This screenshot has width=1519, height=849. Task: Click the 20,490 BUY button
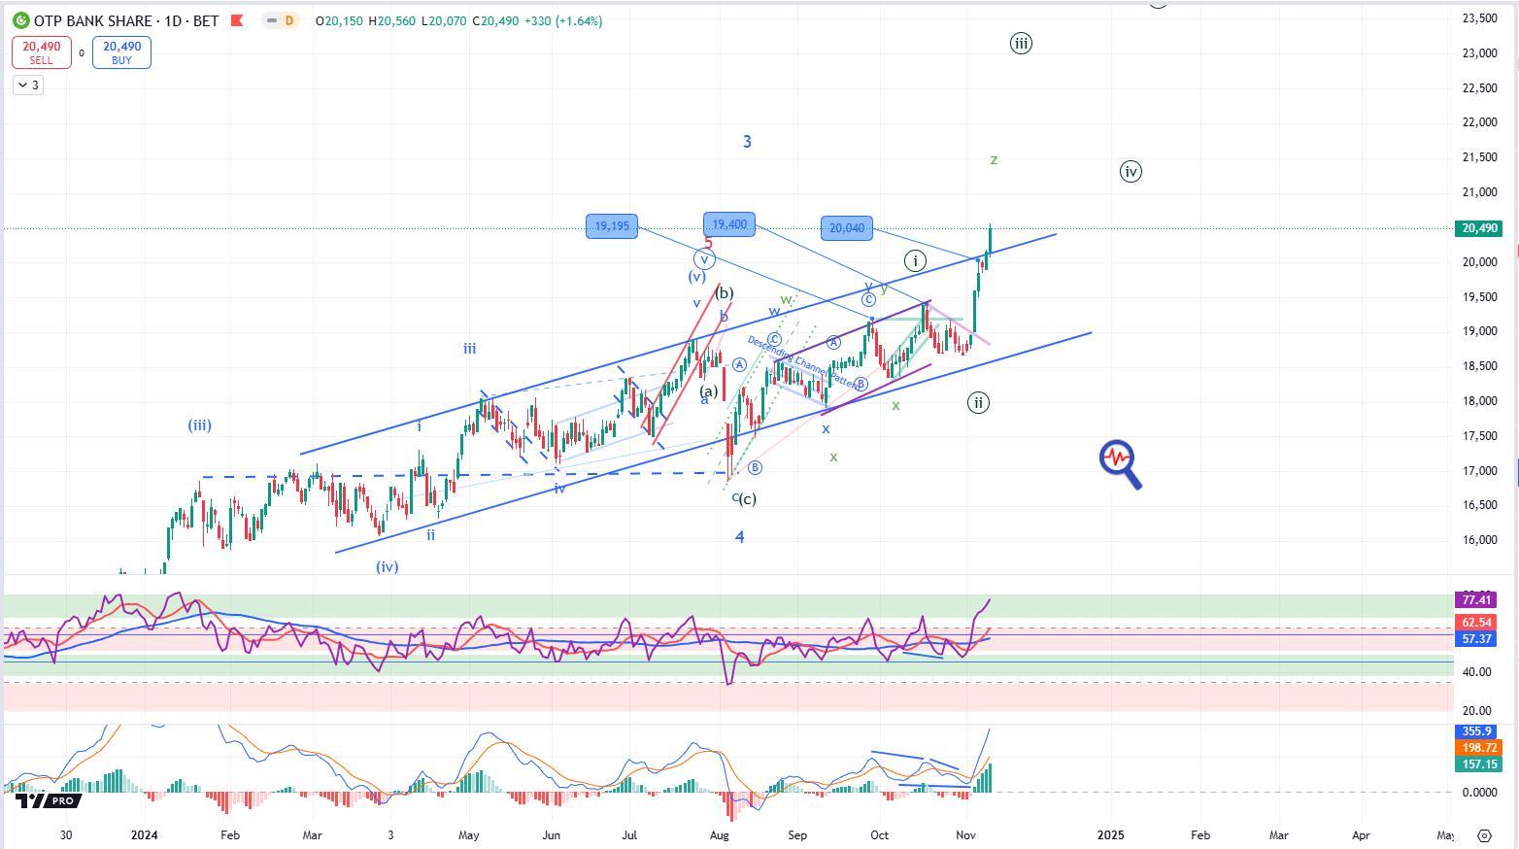click(121, 52)
